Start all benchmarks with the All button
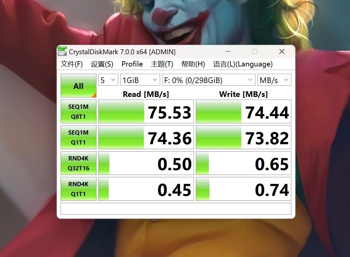 click(79, 86)
